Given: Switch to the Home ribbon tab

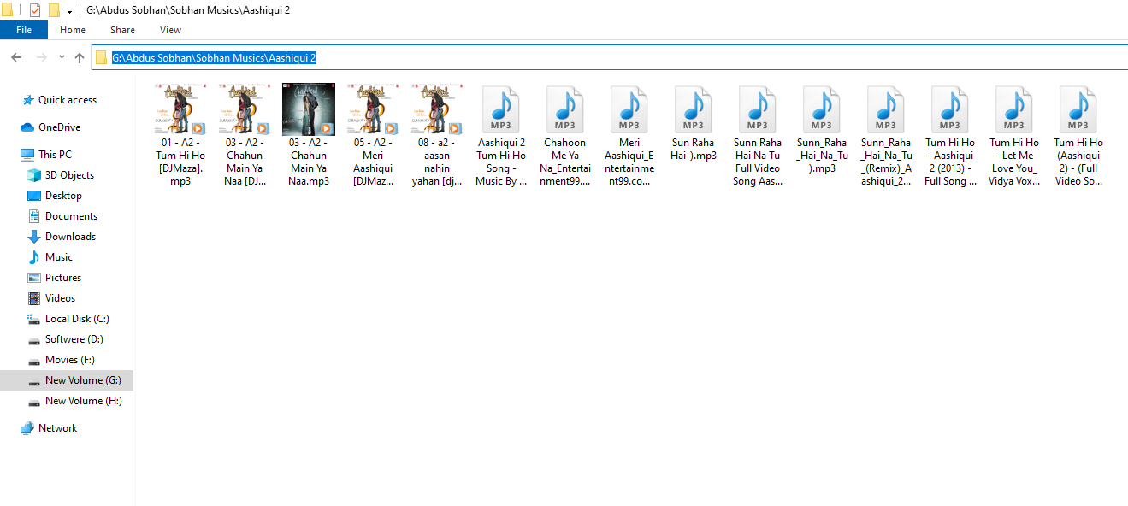Looking at the screenshot, I should click(x=73, y=30).
